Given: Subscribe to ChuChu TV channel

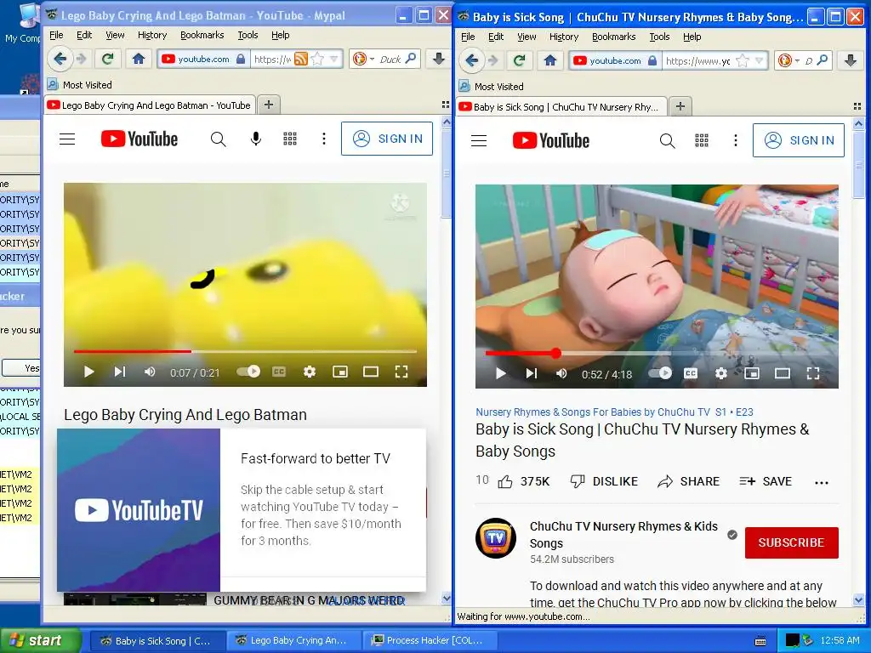Looking at the screenshot, I should coord(792,542).
